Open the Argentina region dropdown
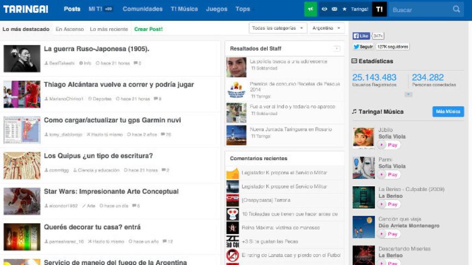 tap(326, 28)
